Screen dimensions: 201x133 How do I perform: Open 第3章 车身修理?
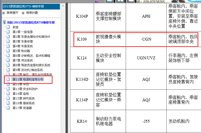pyautogui.click(x=23, y=41)
